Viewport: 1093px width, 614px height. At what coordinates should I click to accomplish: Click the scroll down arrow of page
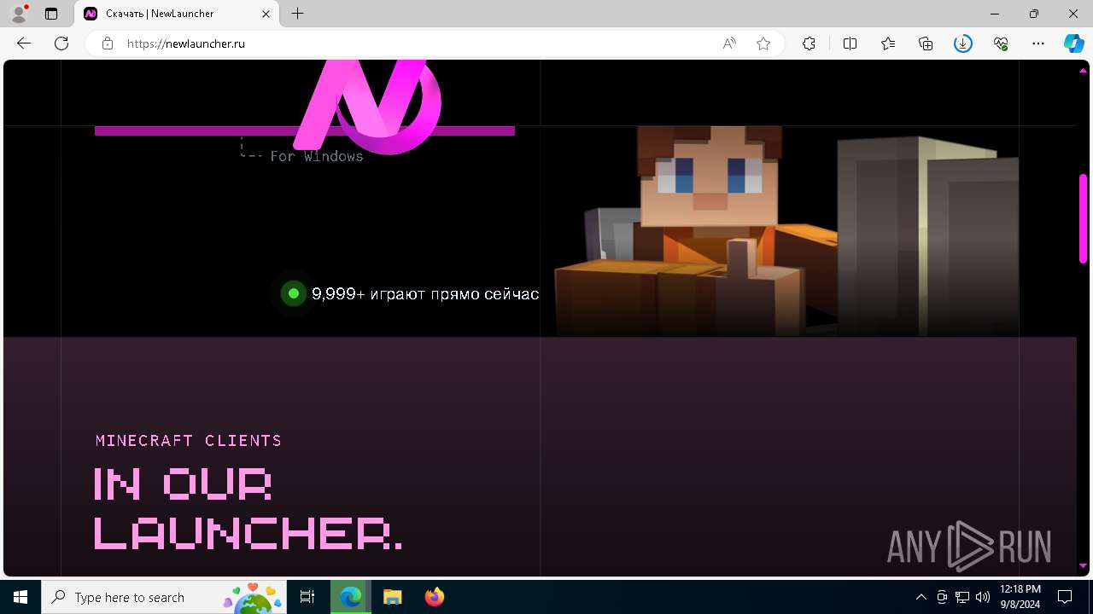click(1083, 565)
